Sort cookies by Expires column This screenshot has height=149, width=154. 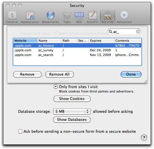101,41
